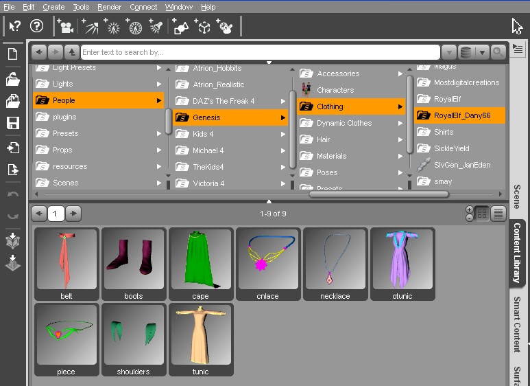Select the otunic thumbnail
530x386 pixels.
click(x=402, y=264)
